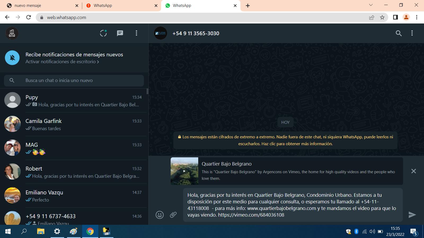Viewport: 424px width, 238px height.
Task: Bookmark this page with the star
Action: (x=382, y=17)
